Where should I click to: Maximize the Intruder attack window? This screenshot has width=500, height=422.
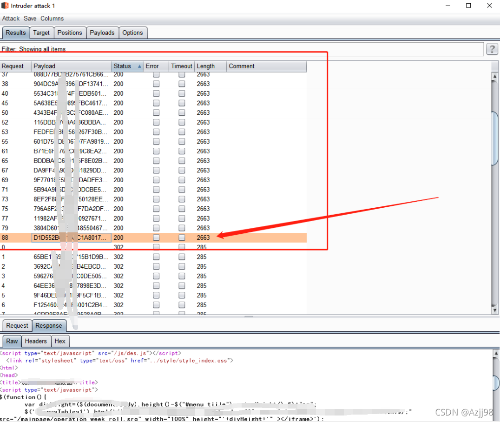point(468,6)
